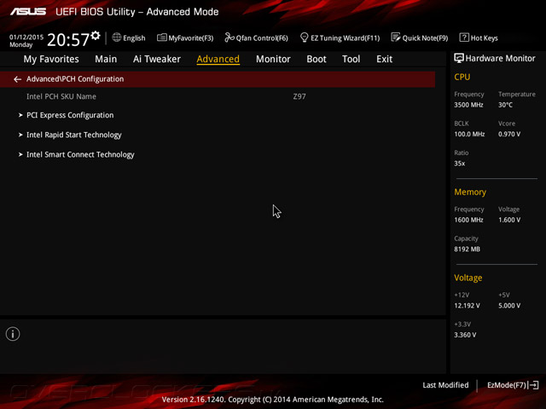Click the Hardware Monitor screen icon
This screenshot has width=546, height=409.
pos(459,59)
